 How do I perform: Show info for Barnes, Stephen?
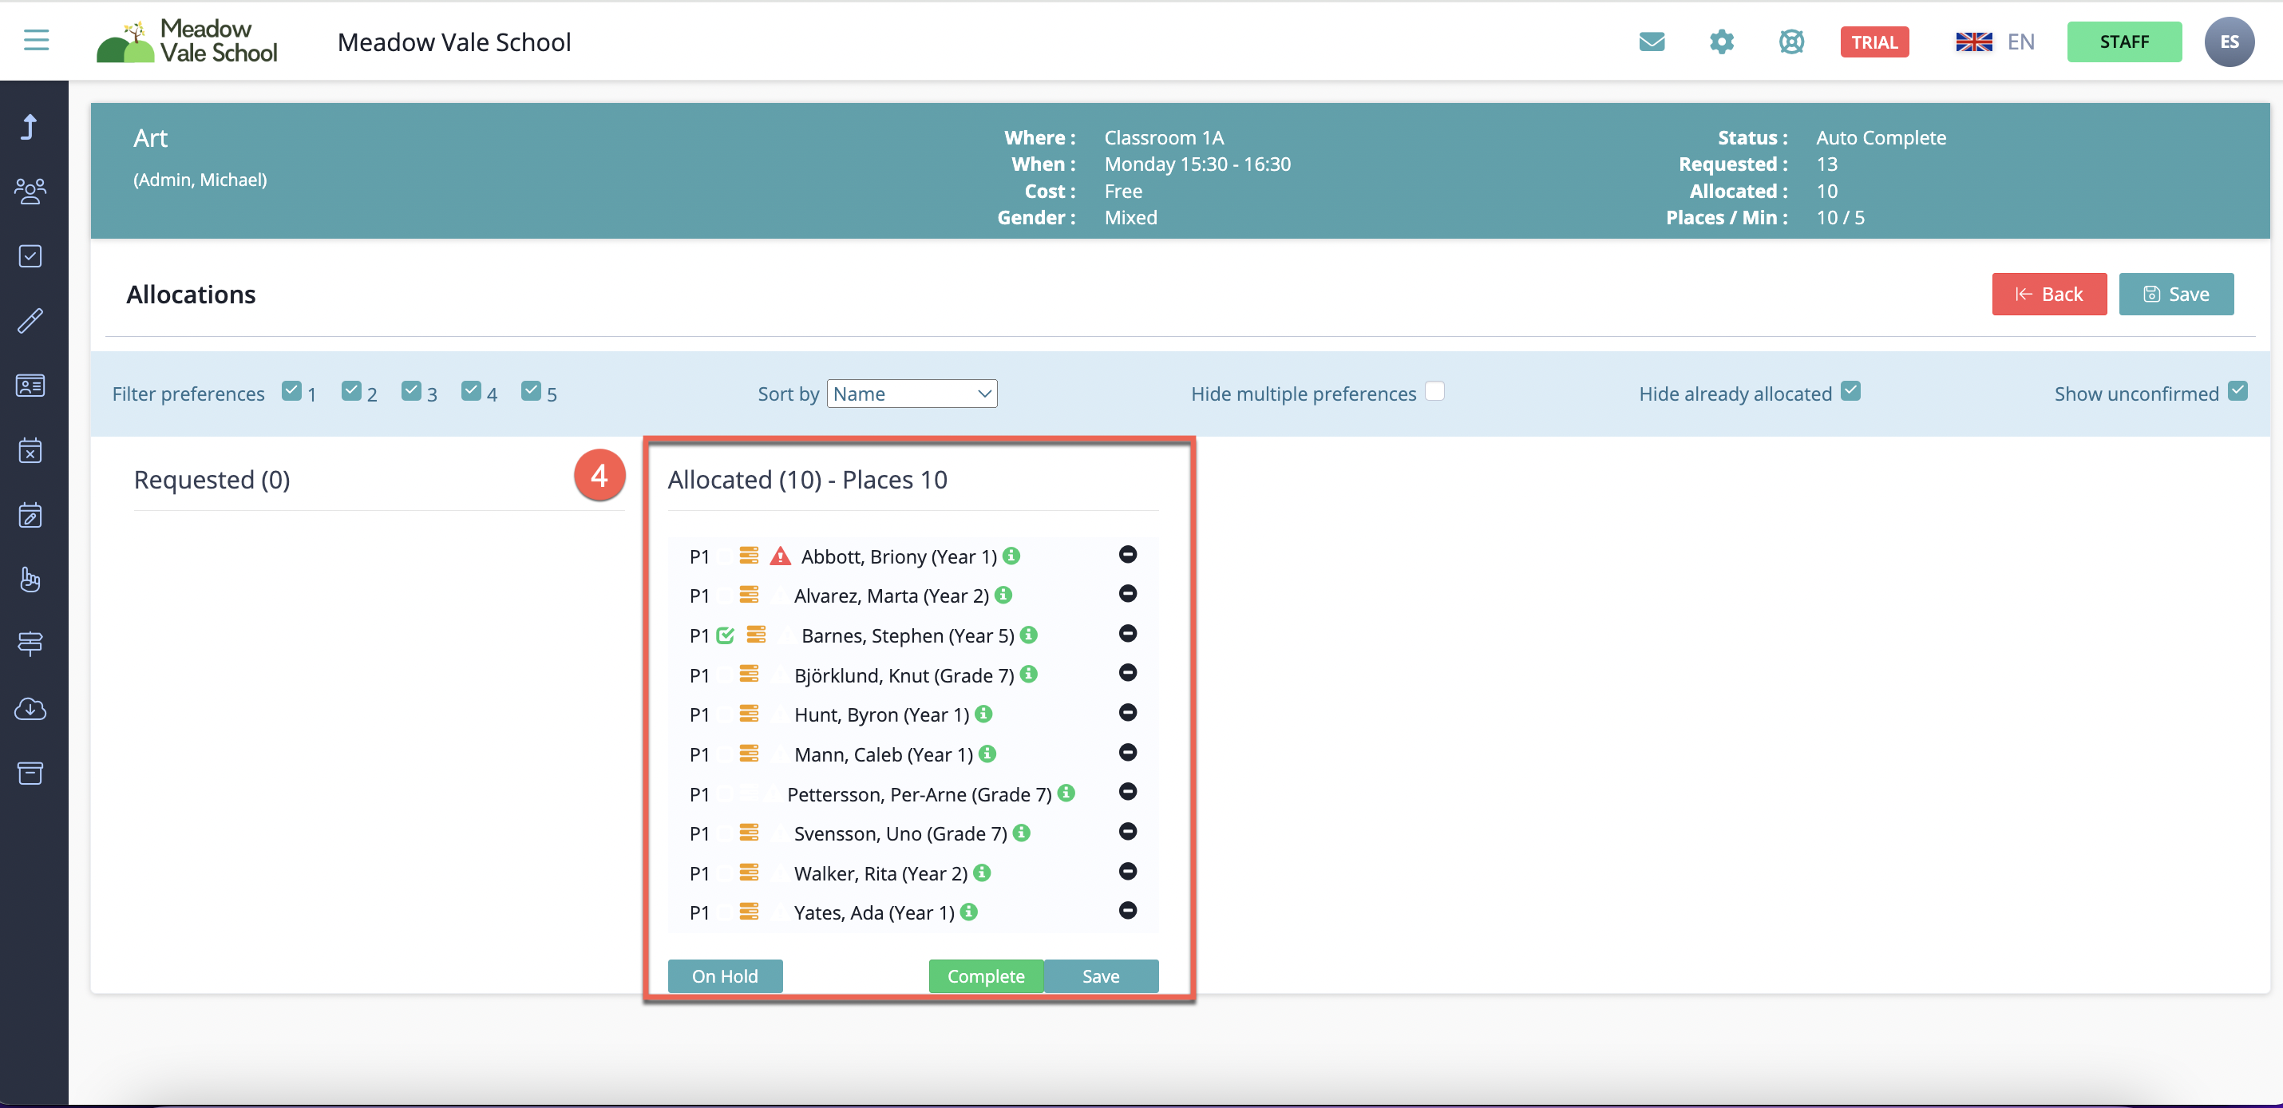point(1029,635)
